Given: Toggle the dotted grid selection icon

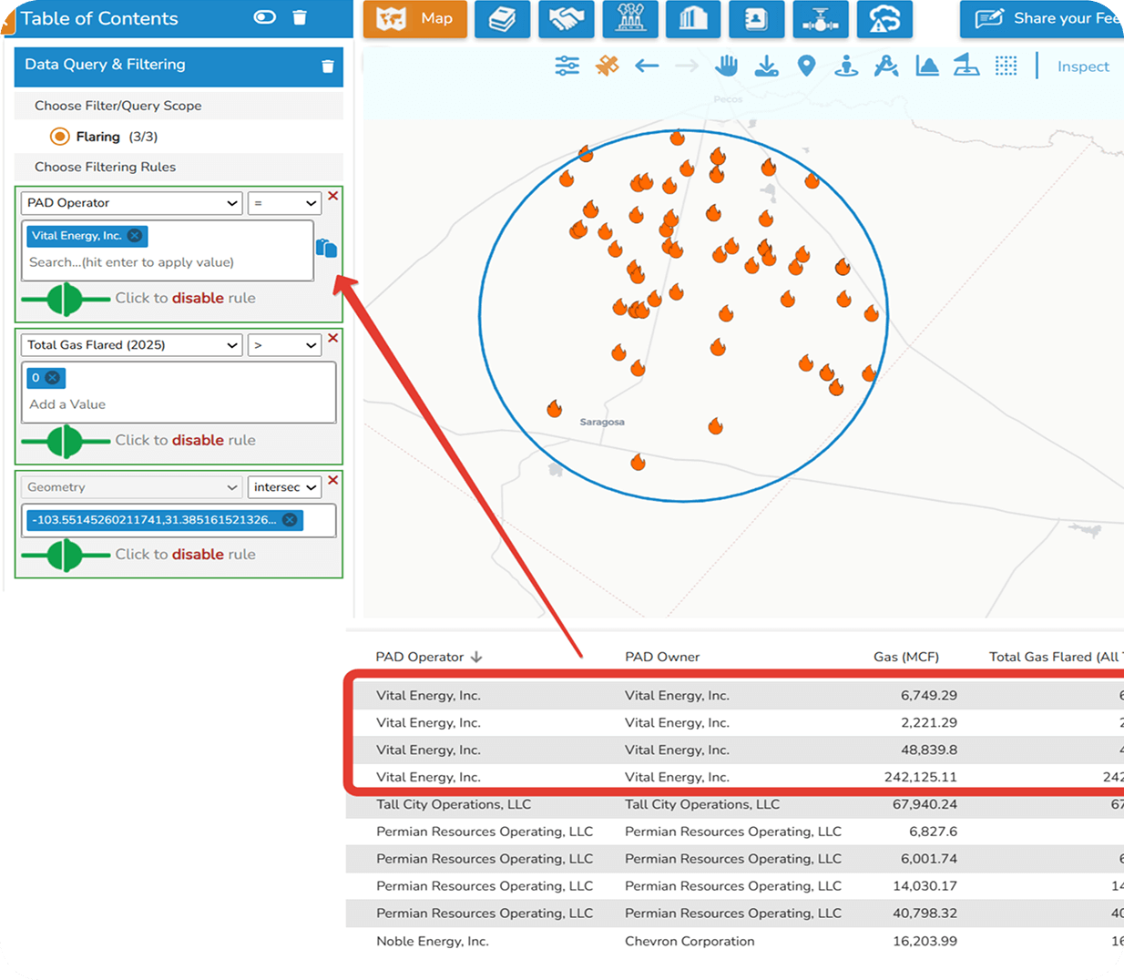Looking at the screenshot, I should pyautogui.click(x=1006, y=66).
